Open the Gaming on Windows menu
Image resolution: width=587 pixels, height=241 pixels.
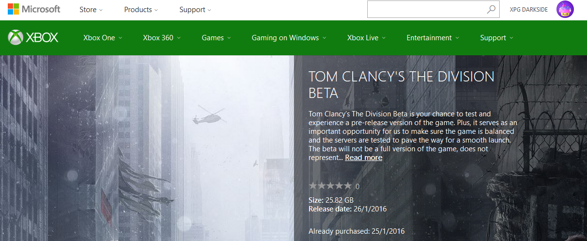click(x=289, y=38)
